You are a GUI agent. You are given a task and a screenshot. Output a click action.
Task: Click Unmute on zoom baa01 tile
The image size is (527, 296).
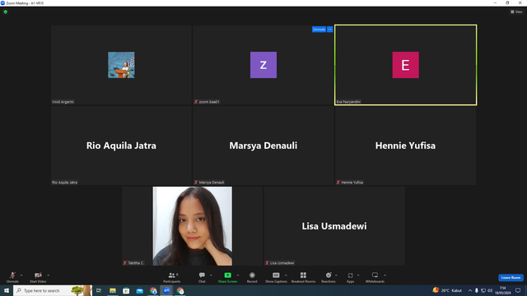tap(319, 30)
